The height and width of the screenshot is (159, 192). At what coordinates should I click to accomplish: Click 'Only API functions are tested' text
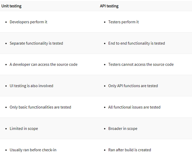pos(133,86)
